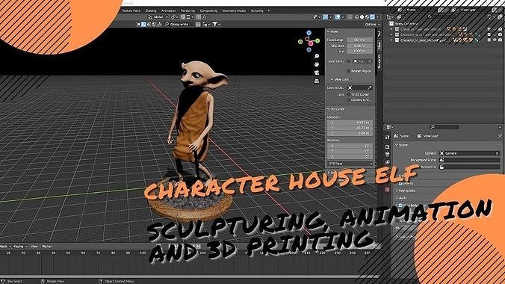The height and width of the screenshot is (284, 505).
Task: Toggle proportional editing icon
Action: [x=199, y=17]
